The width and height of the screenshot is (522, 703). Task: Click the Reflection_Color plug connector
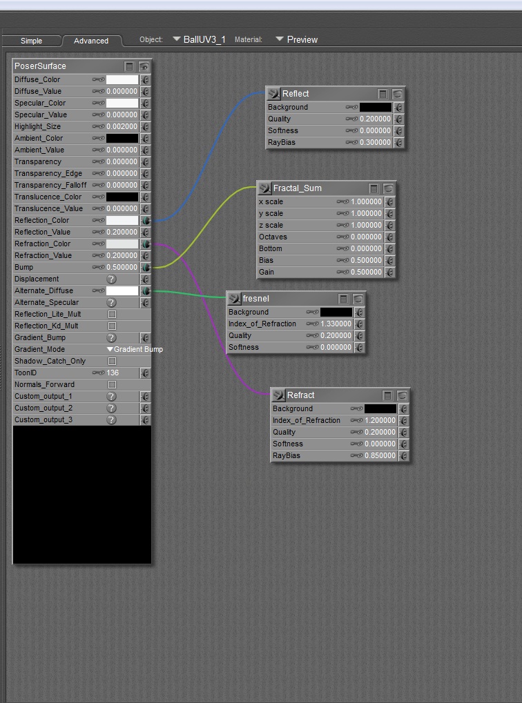click(146, 221)
